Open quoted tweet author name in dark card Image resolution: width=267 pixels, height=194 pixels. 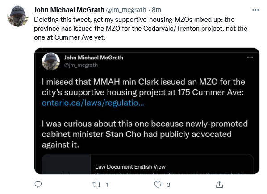(x=94, y=58)
